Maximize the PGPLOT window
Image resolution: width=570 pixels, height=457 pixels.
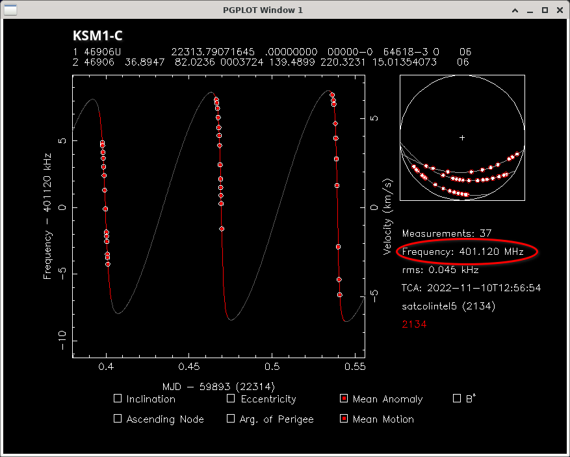pos(545,10)
